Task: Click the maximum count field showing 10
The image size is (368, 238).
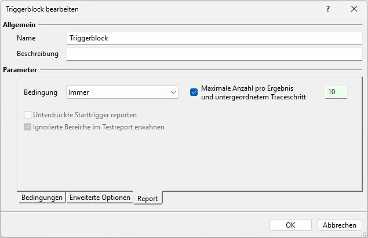Action: click(x=336, y=92)
